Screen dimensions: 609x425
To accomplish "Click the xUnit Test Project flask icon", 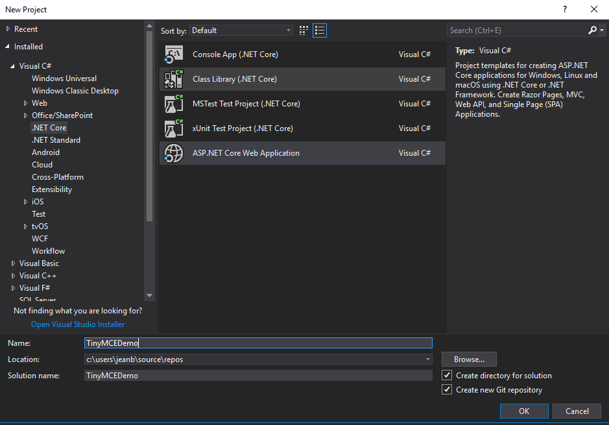I will point(174,128).
